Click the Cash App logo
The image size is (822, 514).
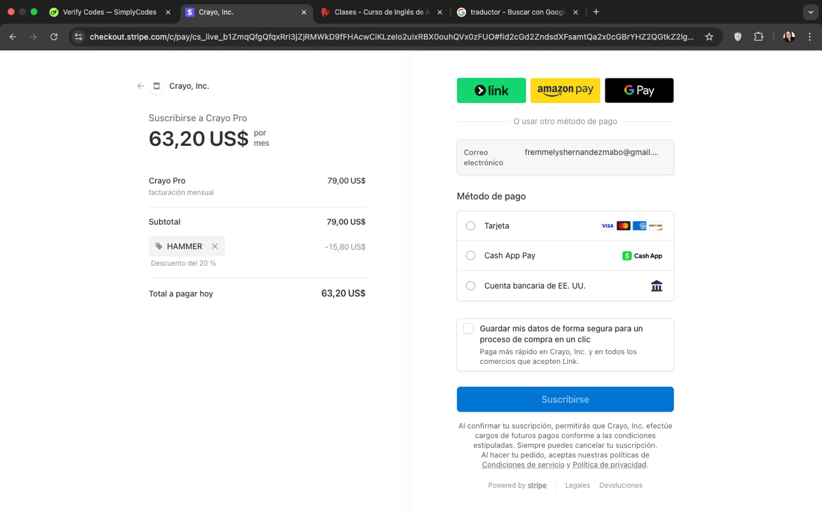tap(642, 256)
